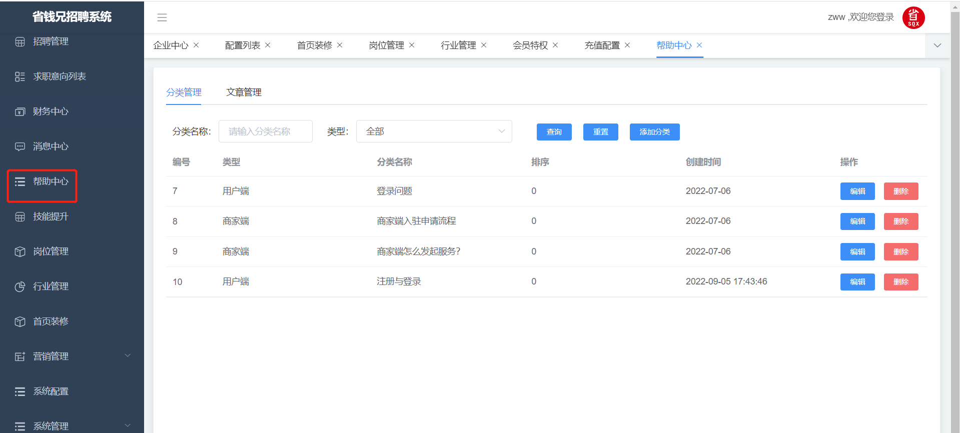Close the 会员特权 tab
Viewport: 960px width, 433px height.
tap(555, 45)
